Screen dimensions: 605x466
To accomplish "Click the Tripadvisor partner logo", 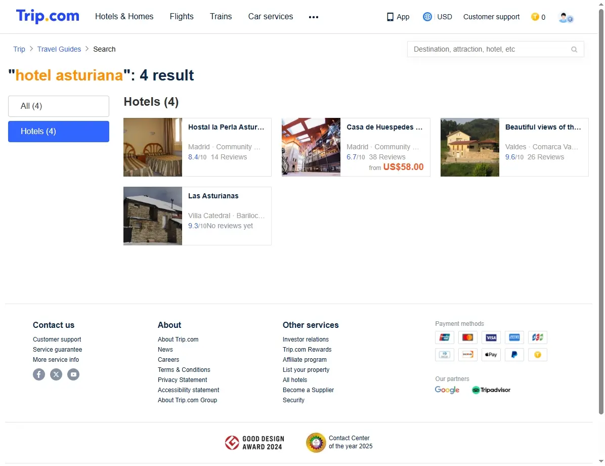I will coord(491,390).
